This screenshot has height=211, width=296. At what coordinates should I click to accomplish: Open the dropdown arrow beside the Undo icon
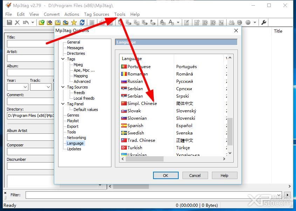(33, 22)
